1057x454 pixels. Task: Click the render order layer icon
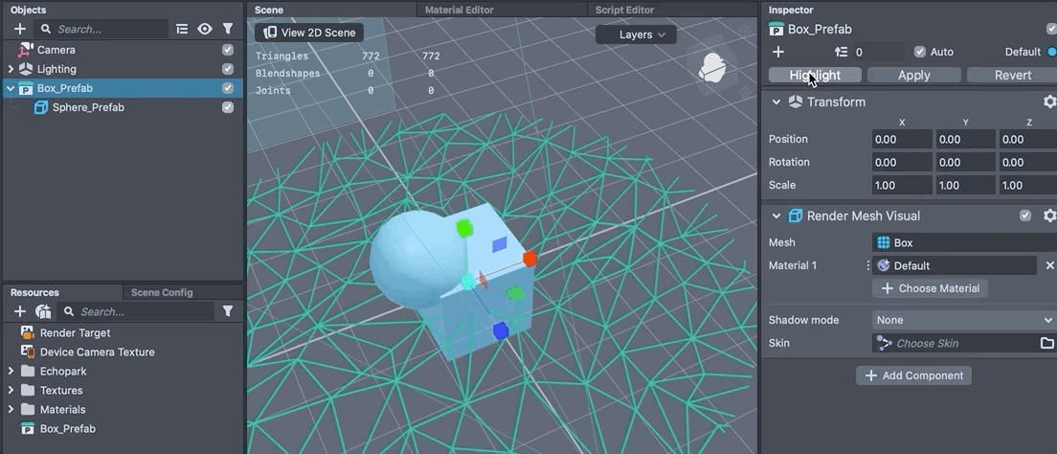[841, 52]
